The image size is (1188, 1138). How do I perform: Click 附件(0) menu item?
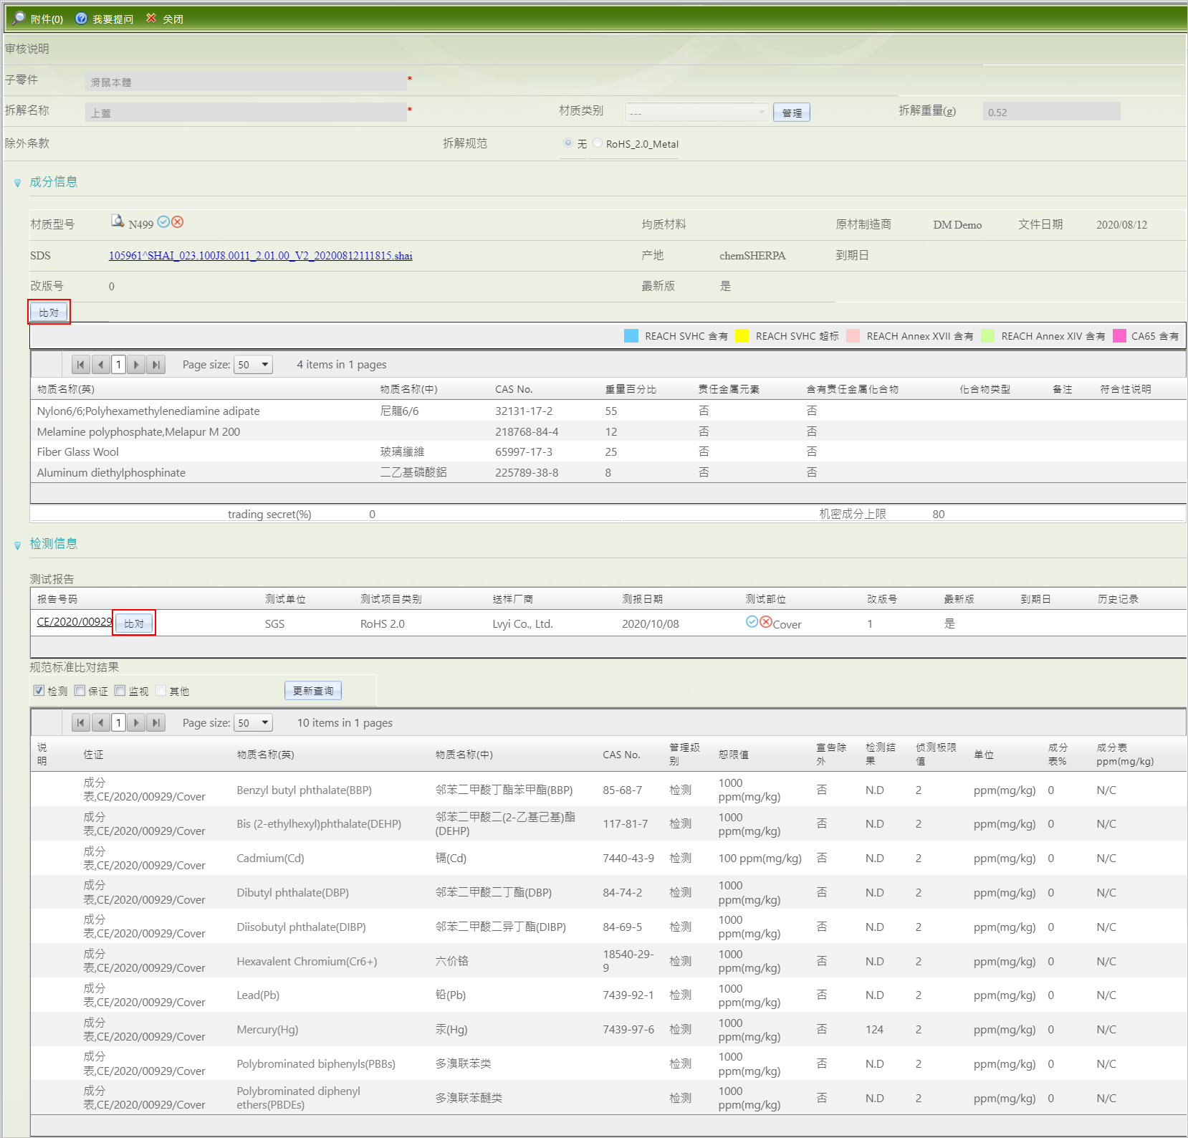click(47, 19)
